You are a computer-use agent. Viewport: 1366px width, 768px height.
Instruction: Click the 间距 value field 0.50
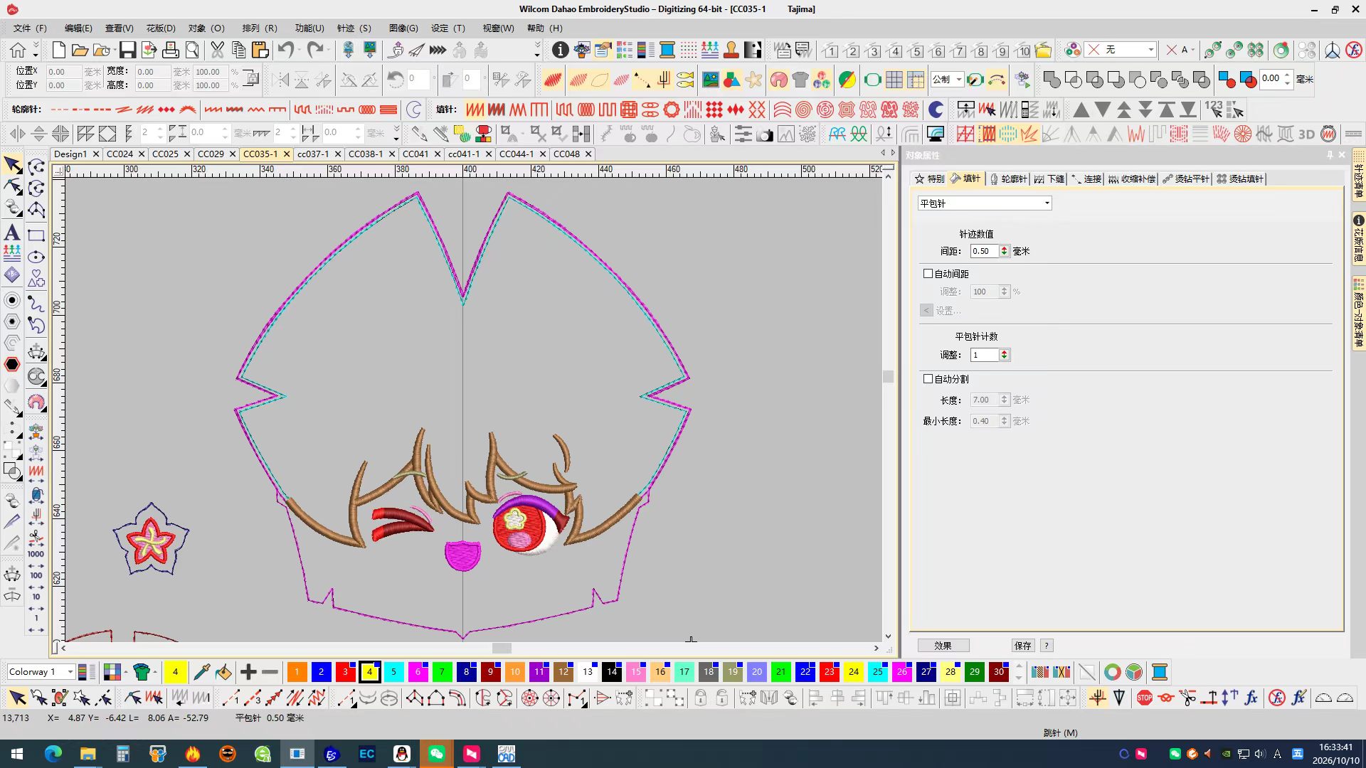click(984, 251)
